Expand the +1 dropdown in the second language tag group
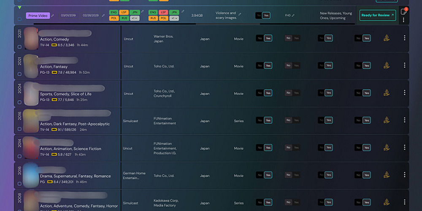Screen dimensions: 422x211 [174, 18]
